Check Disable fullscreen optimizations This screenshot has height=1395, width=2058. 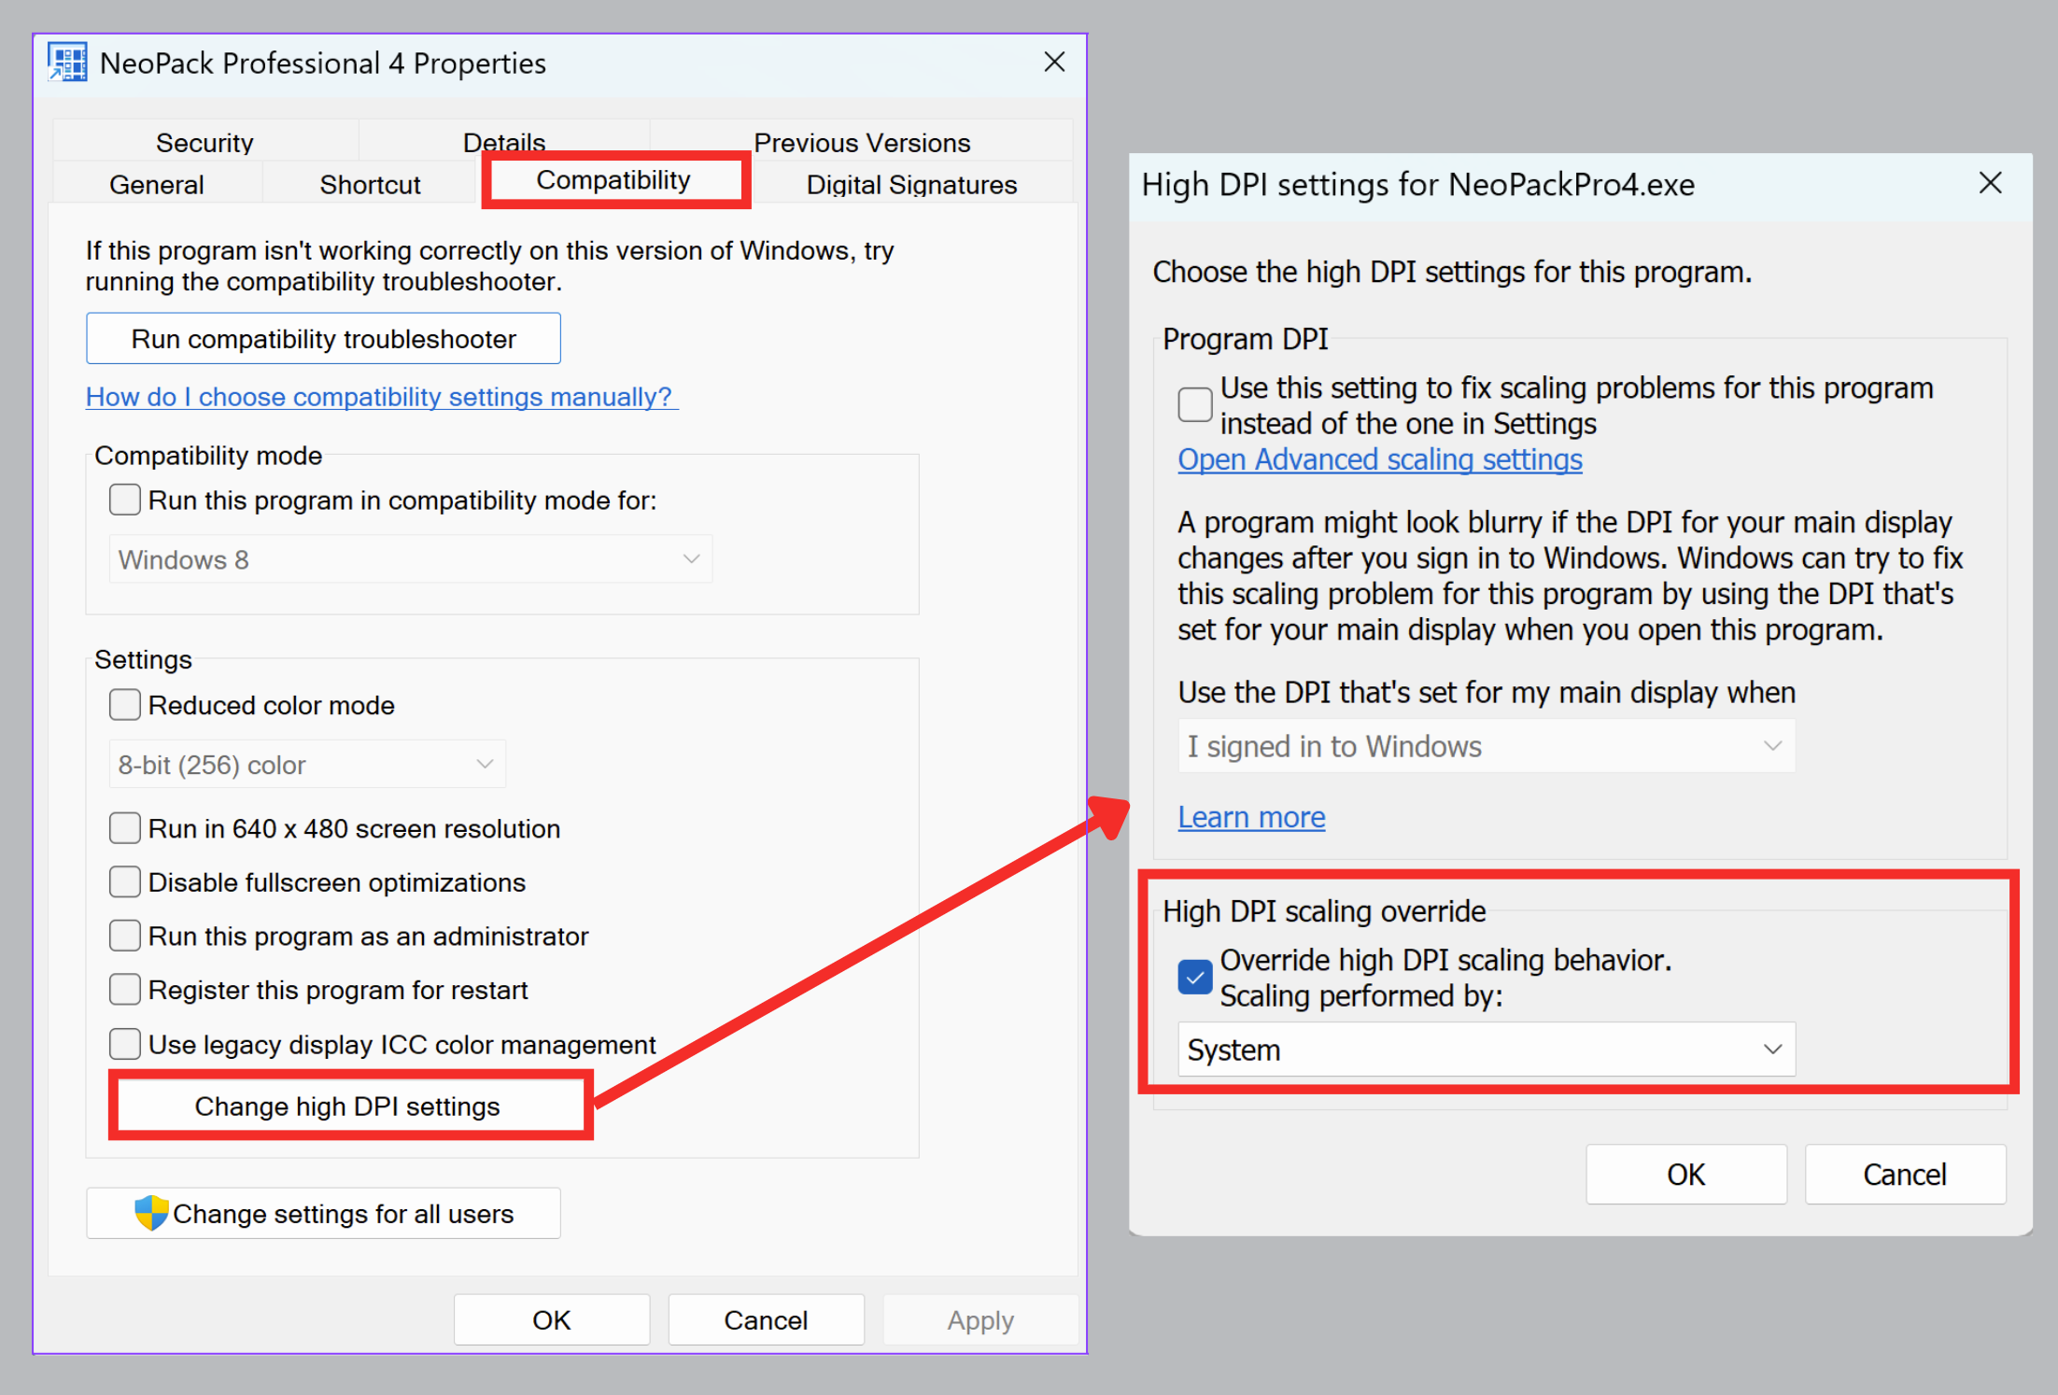pos(125,881)
